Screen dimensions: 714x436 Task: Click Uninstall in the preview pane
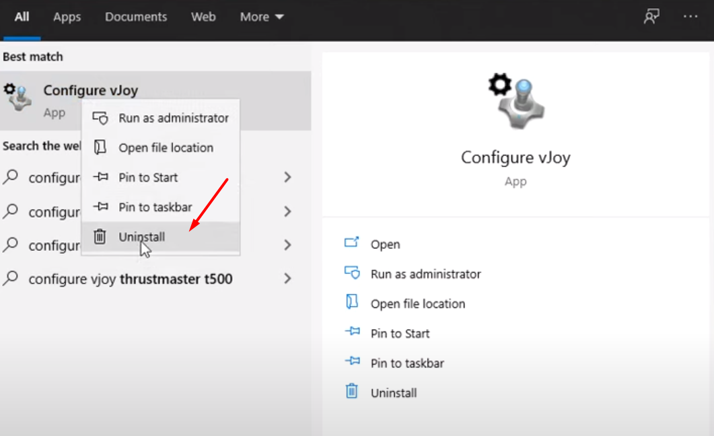pos(394,393)
